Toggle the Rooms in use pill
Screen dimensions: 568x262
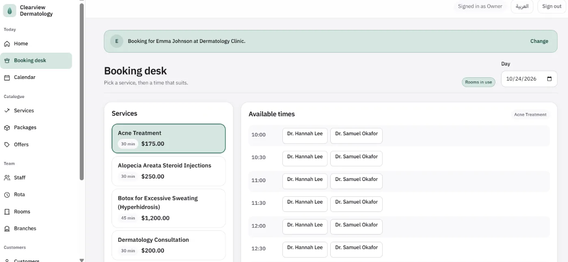(x=478, y=82)
